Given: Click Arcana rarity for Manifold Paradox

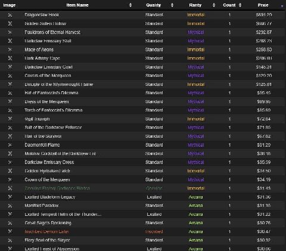Looking at the screenshot, I should 196,206.
